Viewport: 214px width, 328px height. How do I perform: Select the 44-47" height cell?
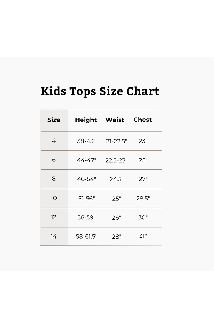tap(86, 160)
